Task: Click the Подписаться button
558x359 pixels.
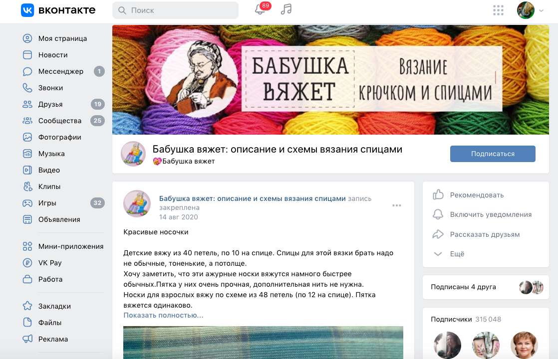Action: [x=493, y=154]
